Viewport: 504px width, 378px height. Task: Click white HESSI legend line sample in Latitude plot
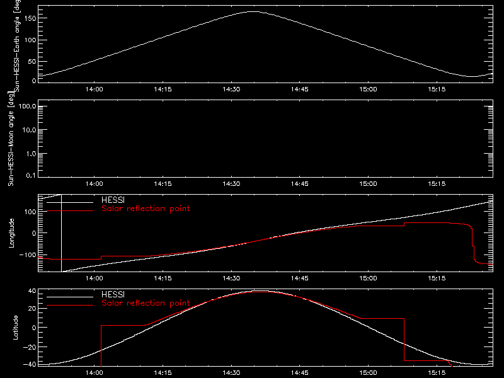tap(70, 297)
